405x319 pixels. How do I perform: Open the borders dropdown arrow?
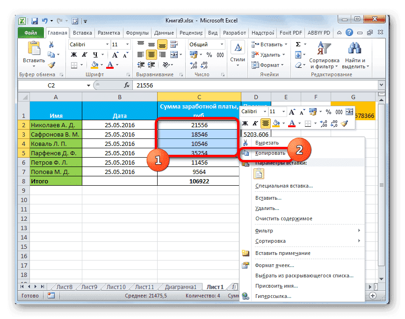81,65
